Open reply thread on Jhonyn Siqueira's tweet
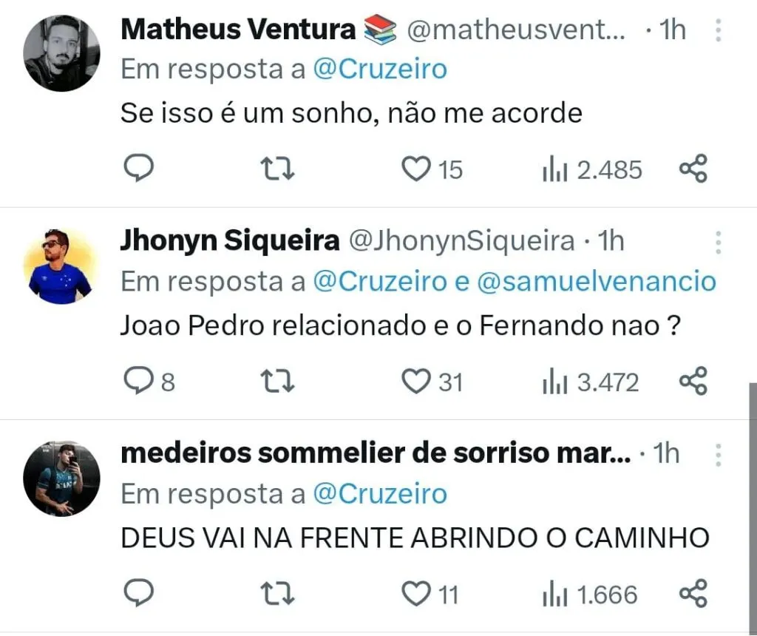This screenshot has height=636, width=757. click(138, 382)
